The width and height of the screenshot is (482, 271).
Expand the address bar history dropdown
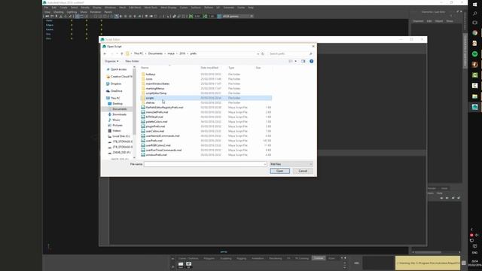[x=258, y=53]
